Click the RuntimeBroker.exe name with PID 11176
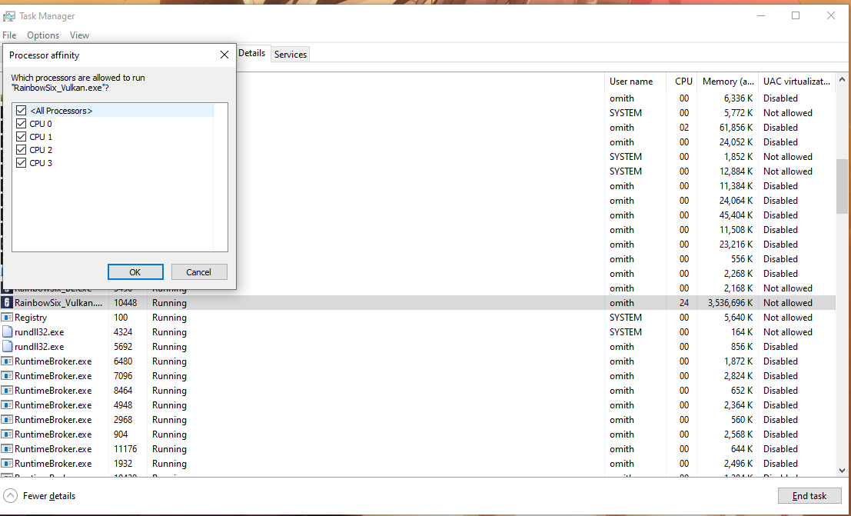Viewport: 851px width, 516px height. click(x=53, y=449)
